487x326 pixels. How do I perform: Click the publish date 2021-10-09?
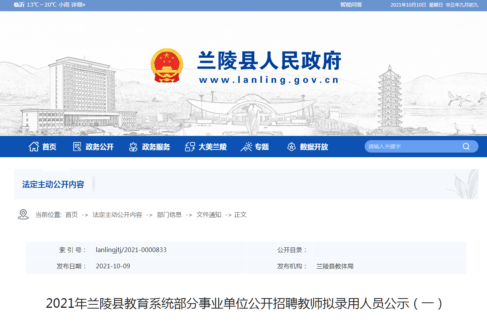113,266
